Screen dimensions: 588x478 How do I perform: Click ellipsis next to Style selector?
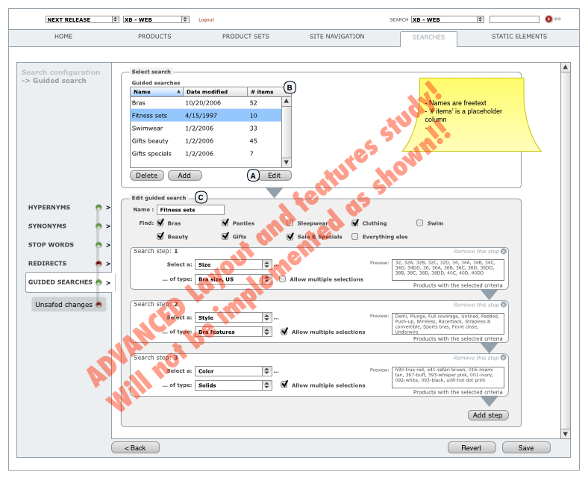coord(276,319)
